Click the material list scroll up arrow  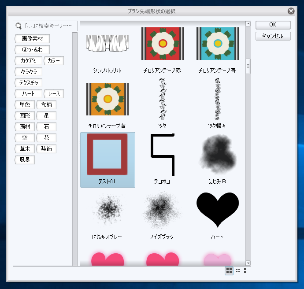[248, 24]
